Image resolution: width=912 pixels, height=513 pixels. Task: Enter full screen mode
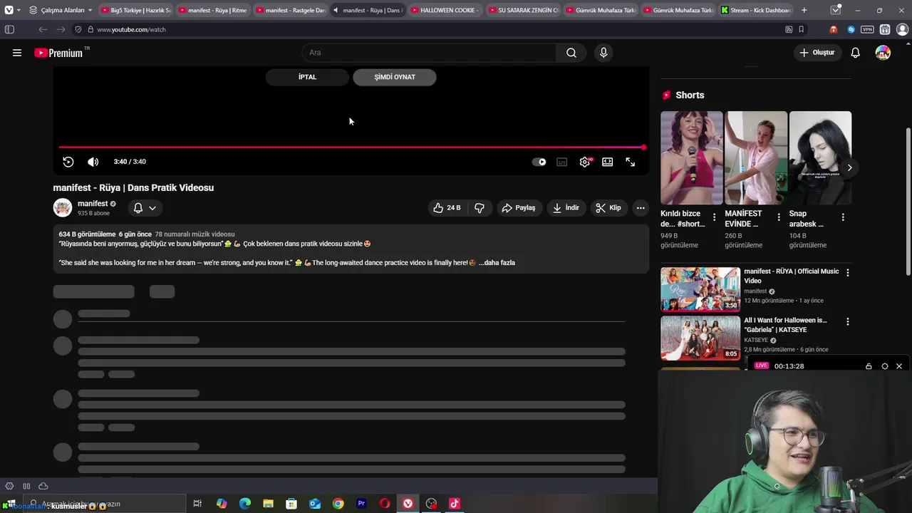point(631,162)
